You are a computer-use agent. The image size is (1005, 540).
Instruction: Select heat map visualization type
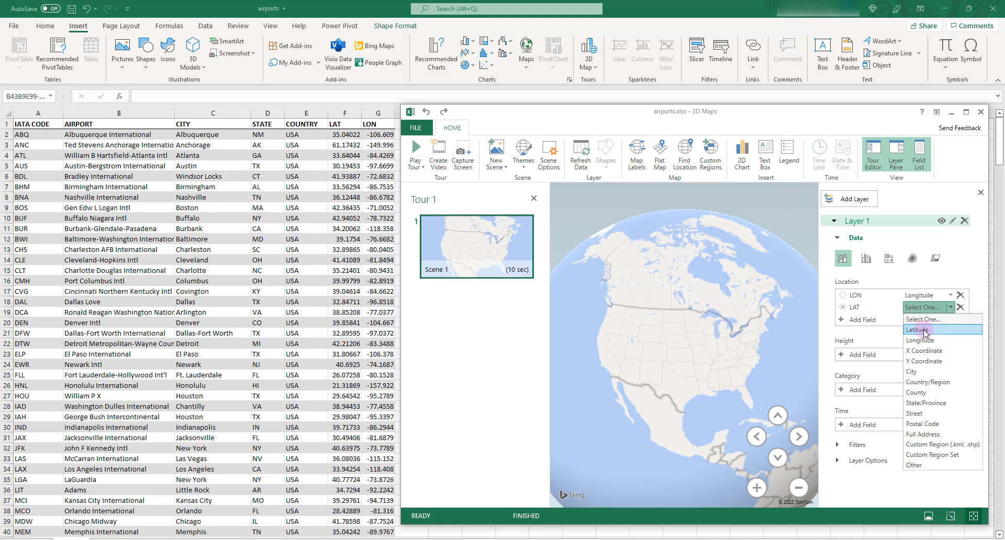(x=912, y=258)
